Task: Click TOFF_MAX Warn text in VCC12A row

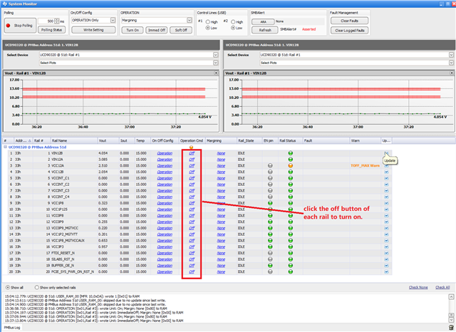Action: [x=365, y=166]
